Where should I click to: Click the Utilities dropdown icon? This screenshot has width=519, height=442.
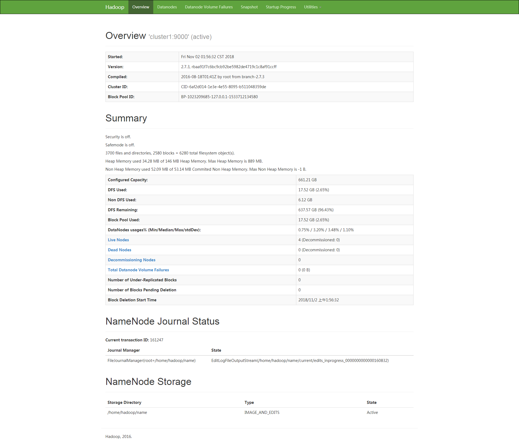pos(321,7)
